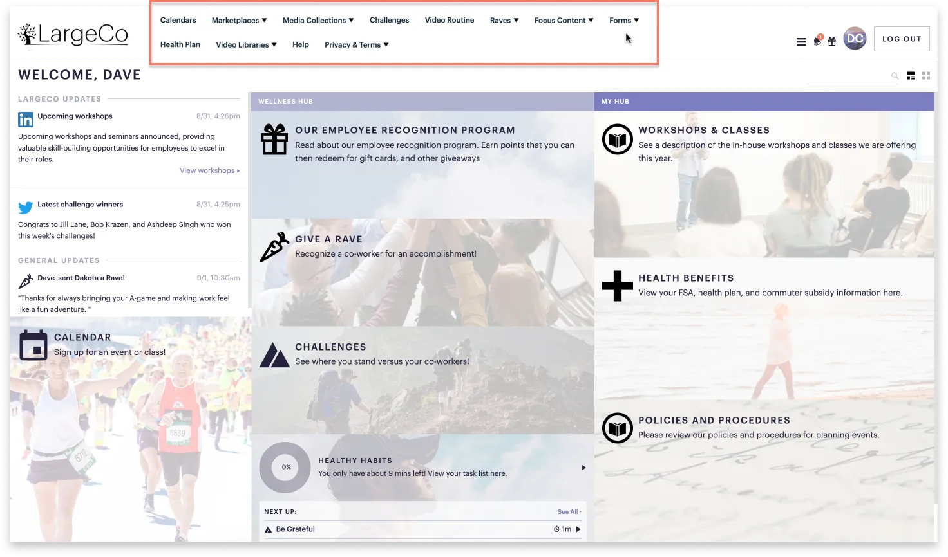Image resolution: width=948 pixels, height=557 pixels.
Task: Click the LargeCo logo
Action: click(x=73, y=35)
